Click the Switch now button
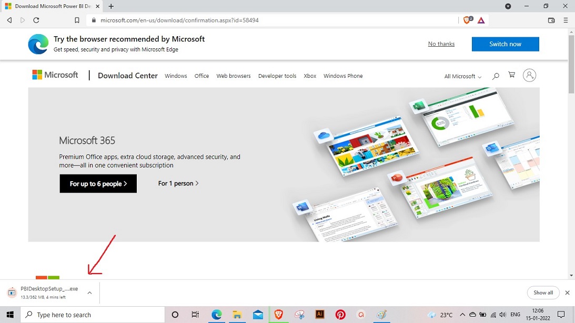575x323 pixels. tap(506, 44)
